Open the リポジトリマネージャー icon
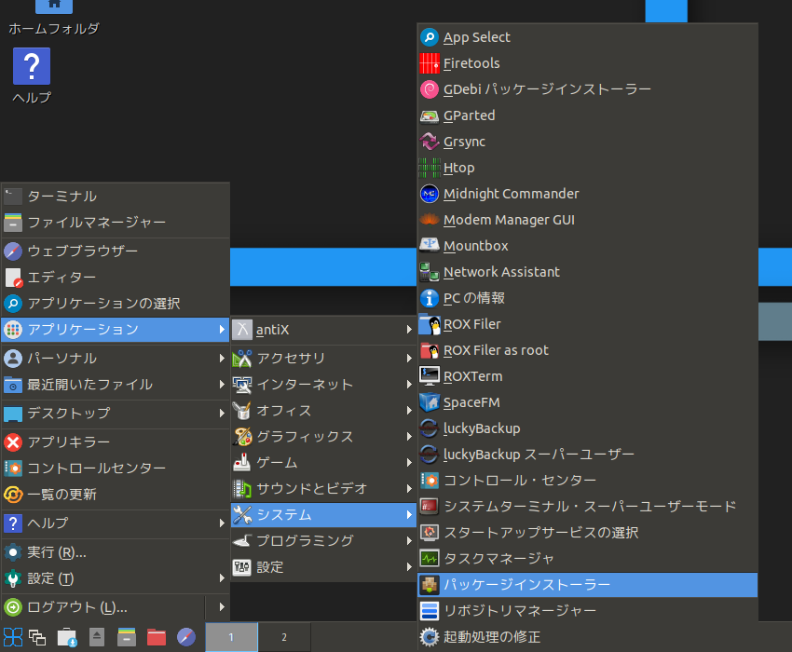 click(430, 611)
